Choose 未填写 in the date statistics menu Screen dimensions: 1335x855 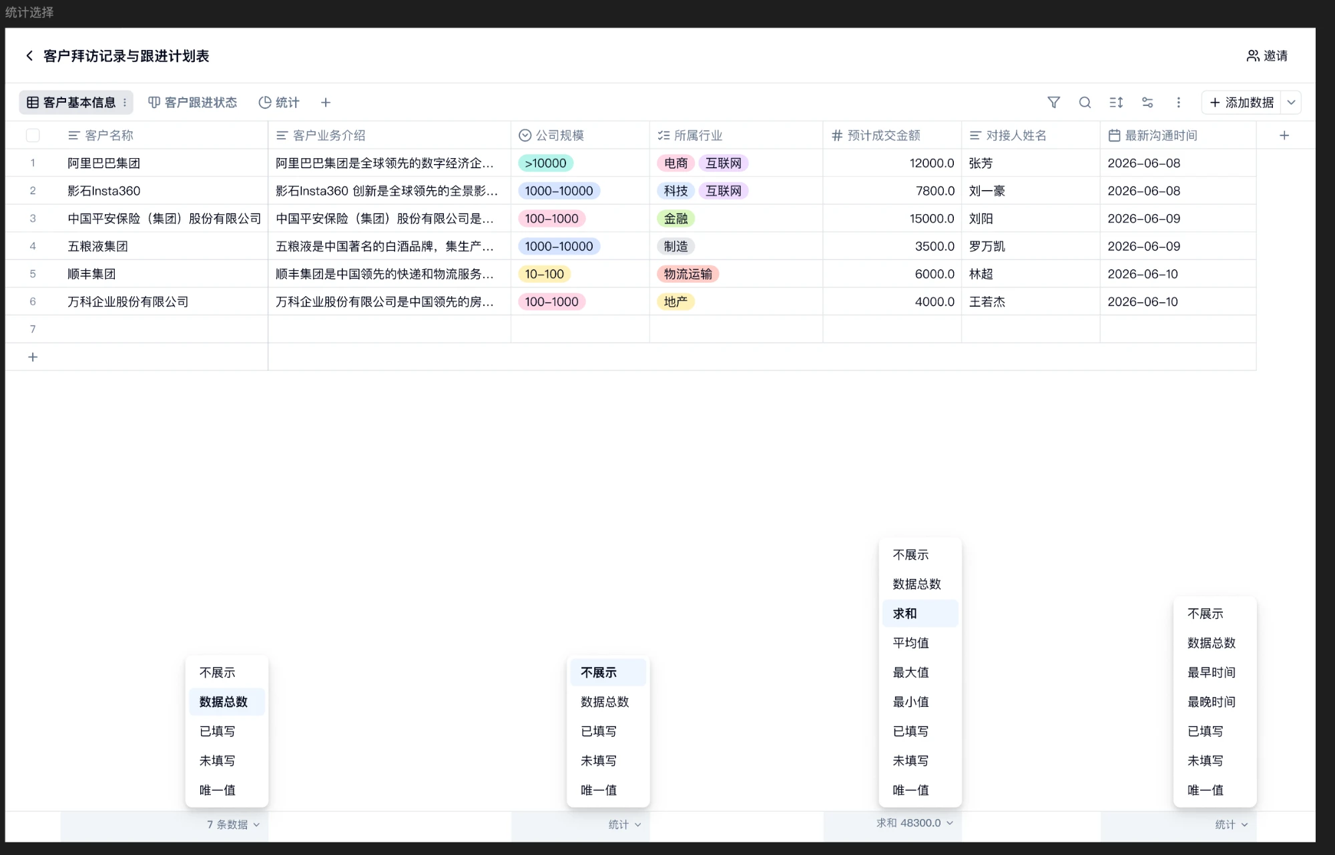coord(1214,760)
